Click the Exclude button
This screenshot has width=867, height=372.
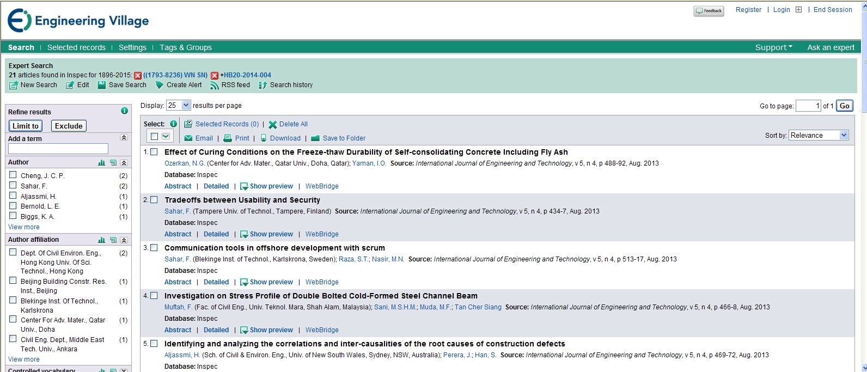[x=69, y=126]
